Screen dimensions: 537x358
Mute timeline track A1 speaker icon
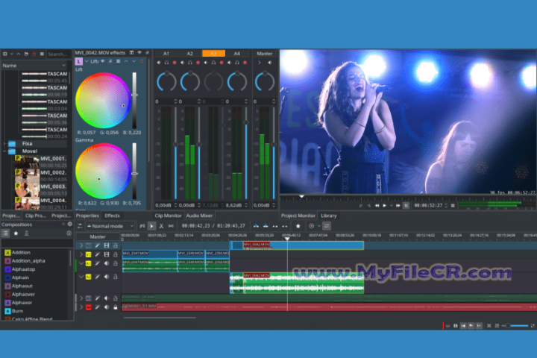tap(107, 263)
